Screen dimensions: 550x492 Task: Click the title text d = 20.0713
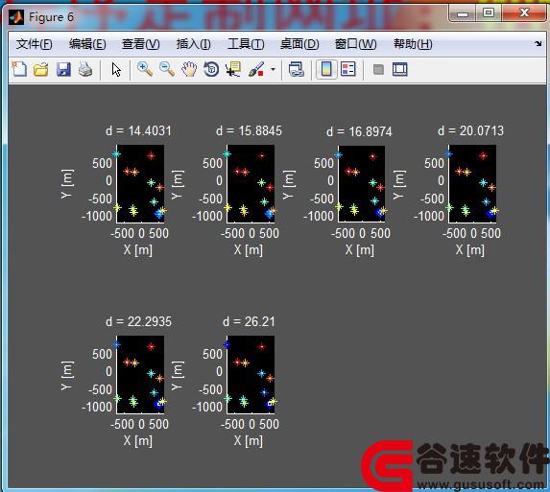pos(470,131)
